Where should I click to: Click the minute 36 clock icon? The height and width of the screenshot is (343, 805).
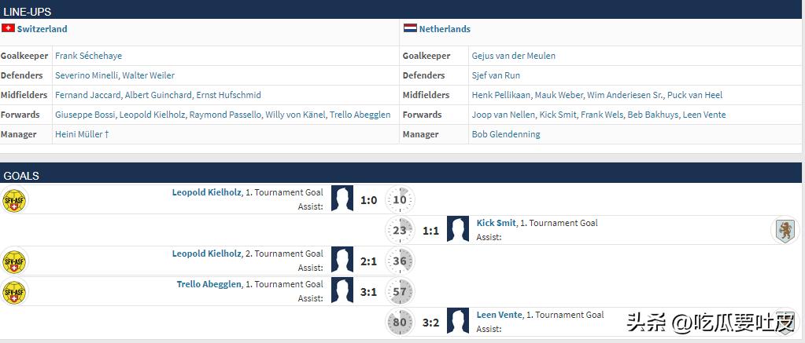[x=400, y=261]
